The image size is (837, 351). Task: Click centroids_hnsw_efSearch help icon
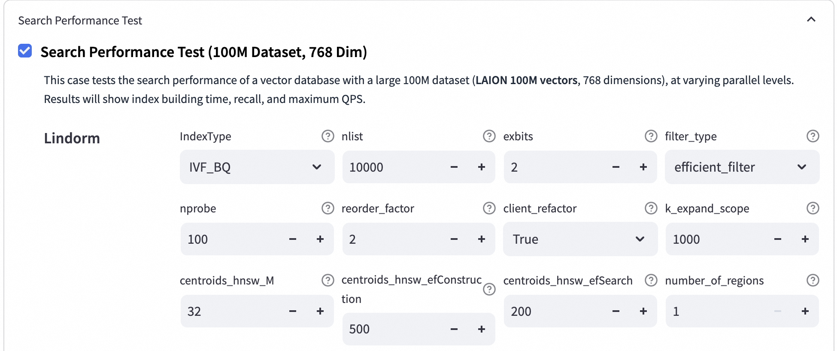tap(651, 280)
